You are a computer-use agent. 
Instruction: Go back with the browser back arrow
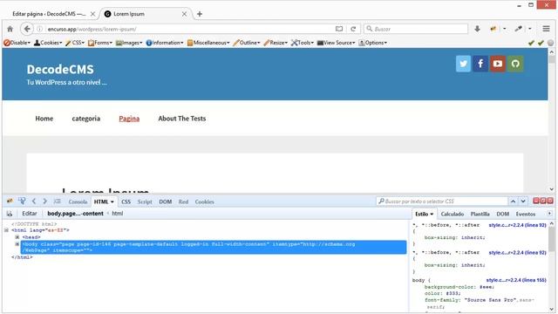click(27, 29)
